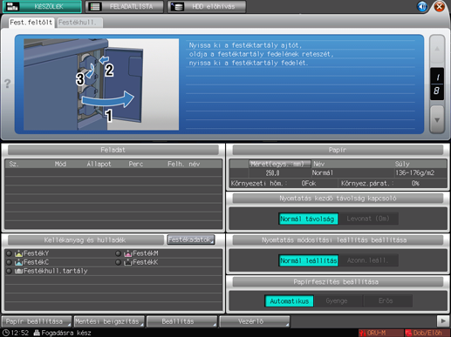
Task: Choose Azonn. leáll. immediate stop option
Action: click(368, 260)
